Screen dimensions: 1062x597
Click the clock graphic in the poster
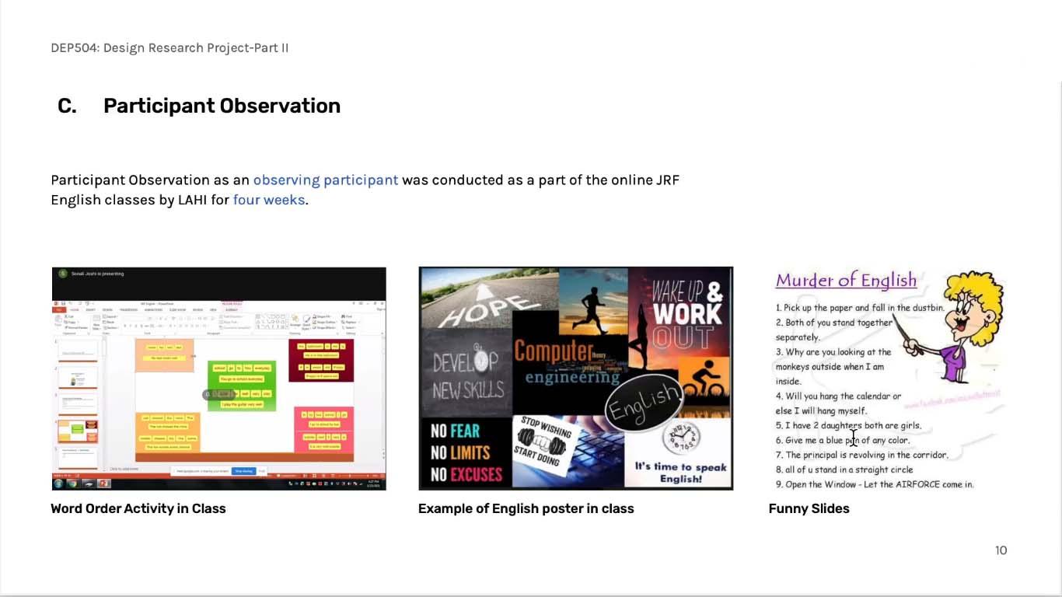(x=681, y=439)
